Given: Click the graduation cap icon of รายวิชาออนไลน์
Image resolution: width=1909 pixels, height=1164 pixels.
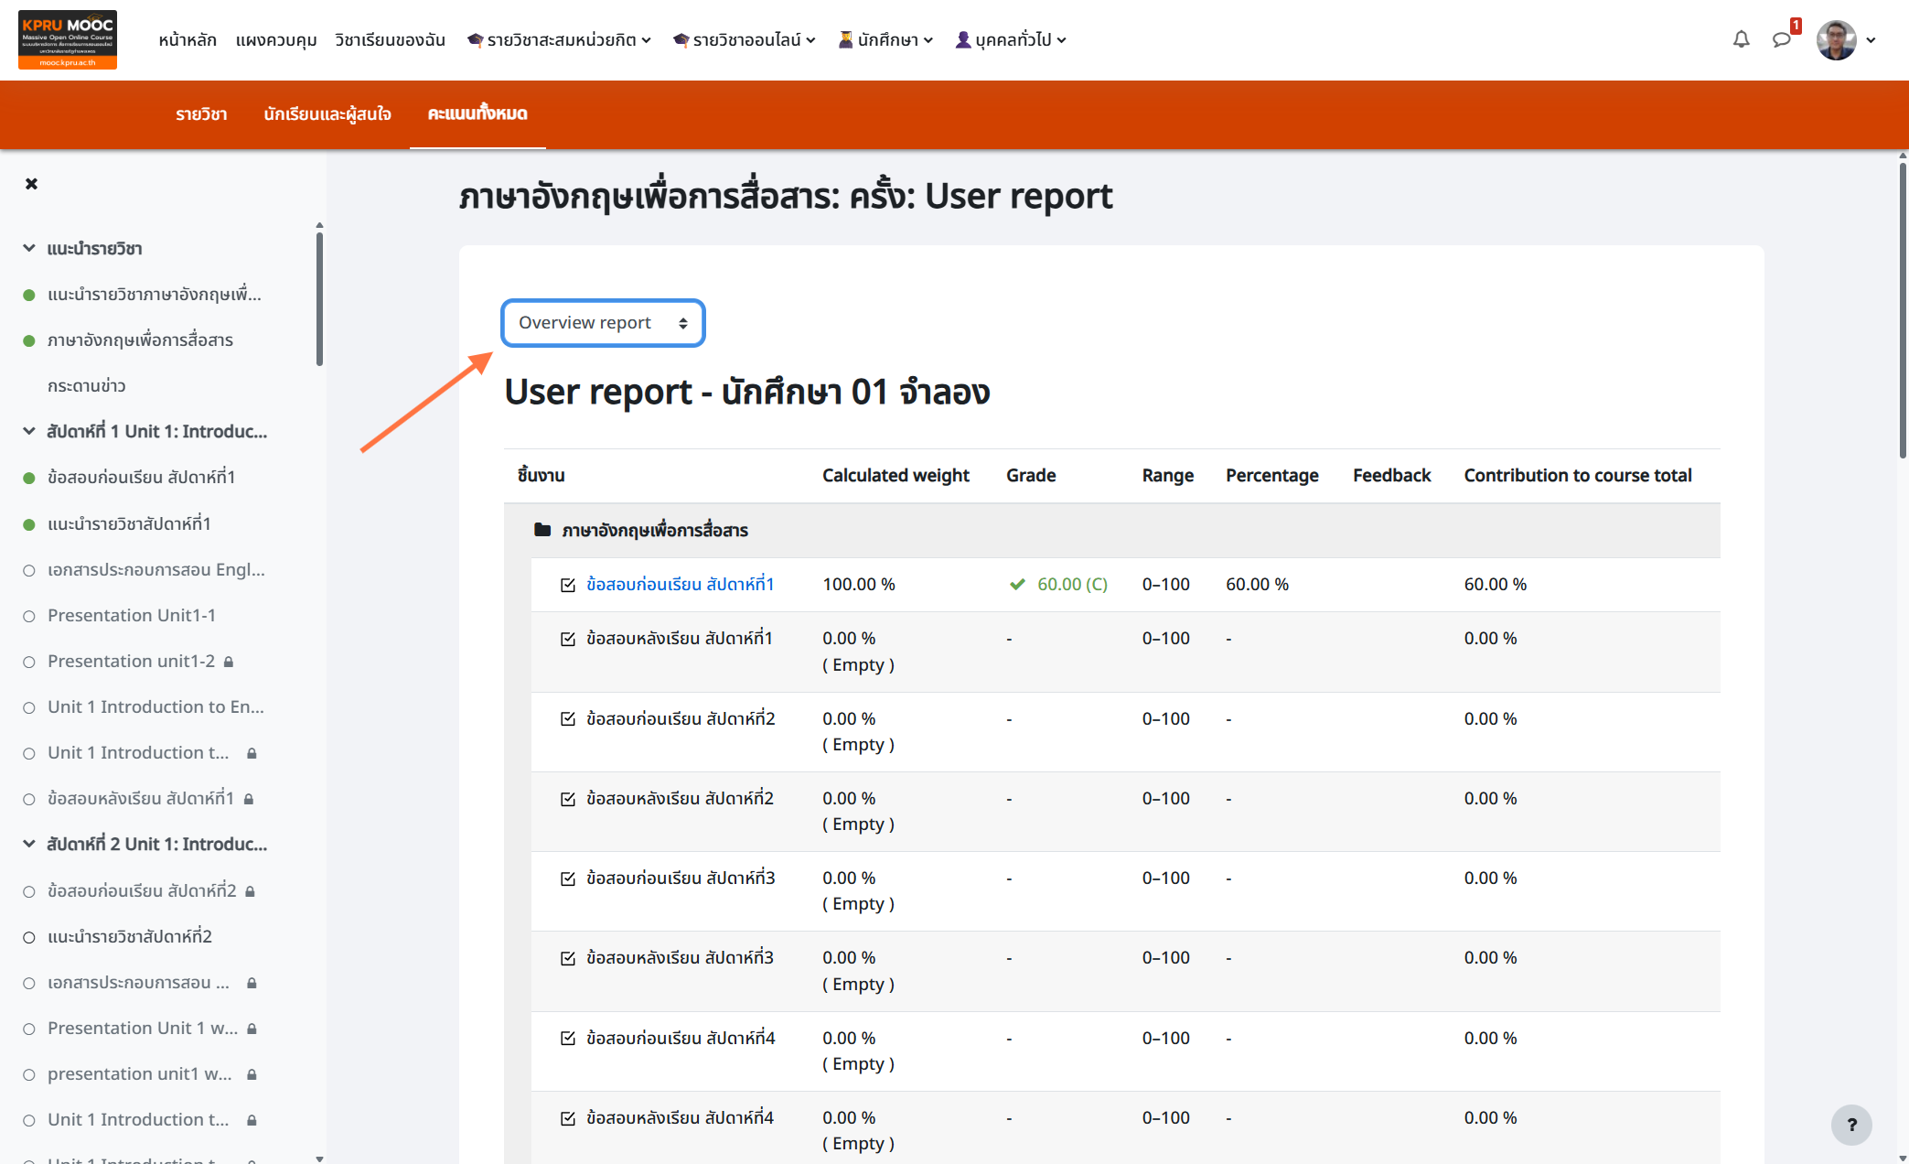Looking at the screenshot, I should [681, 39].
